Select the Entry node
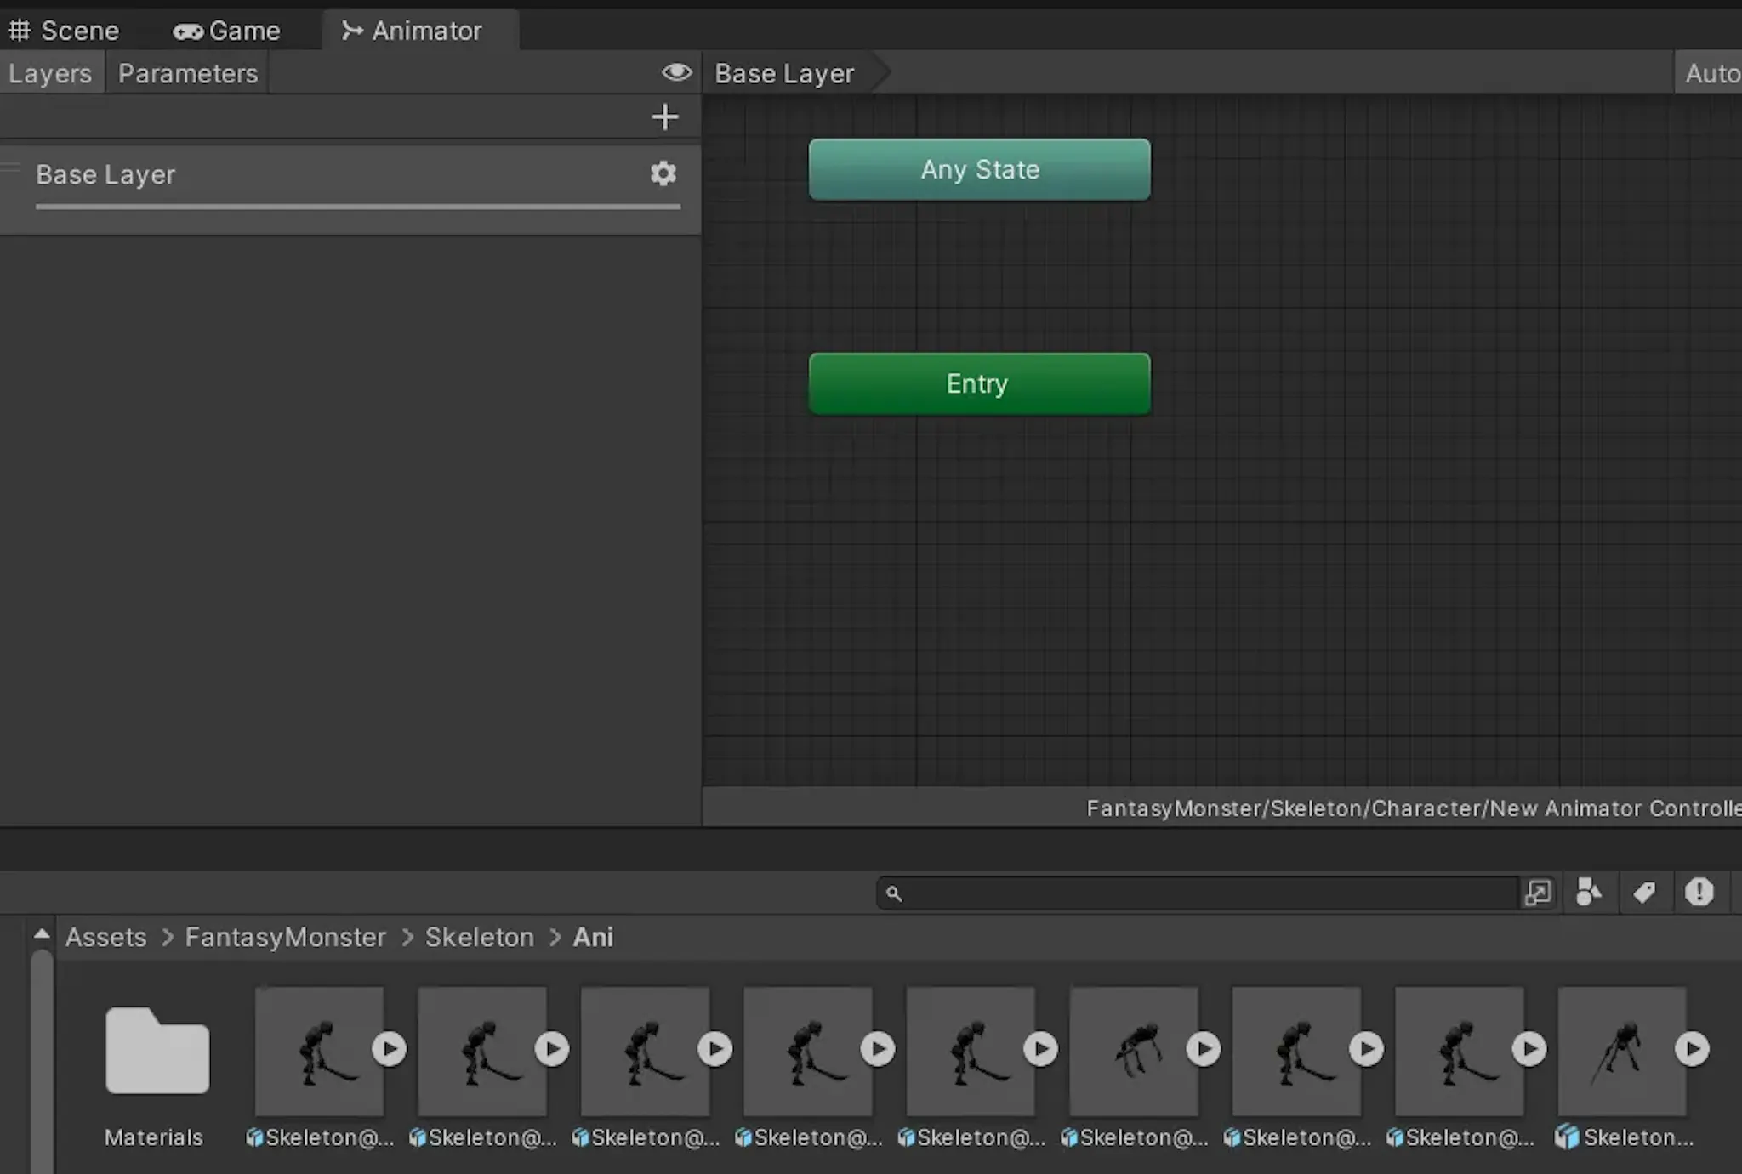Viewport: 1742px width, 1174px height. tap(980, 383)
